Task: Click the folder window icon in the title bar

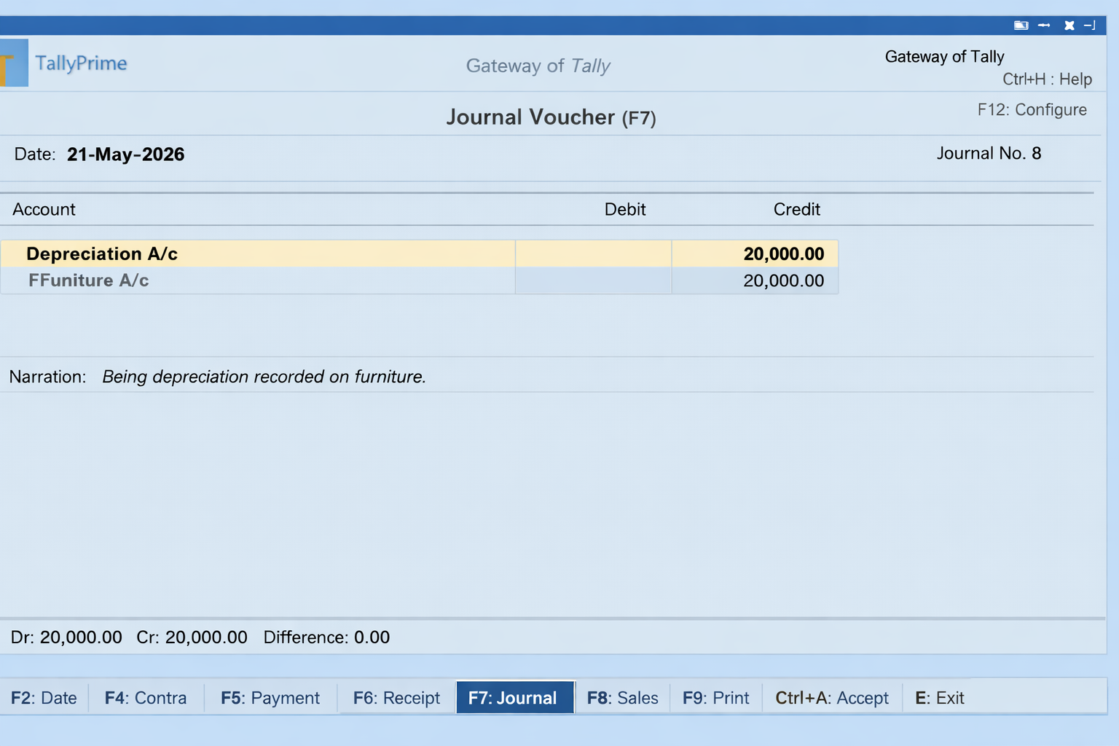Action: 1021,25
